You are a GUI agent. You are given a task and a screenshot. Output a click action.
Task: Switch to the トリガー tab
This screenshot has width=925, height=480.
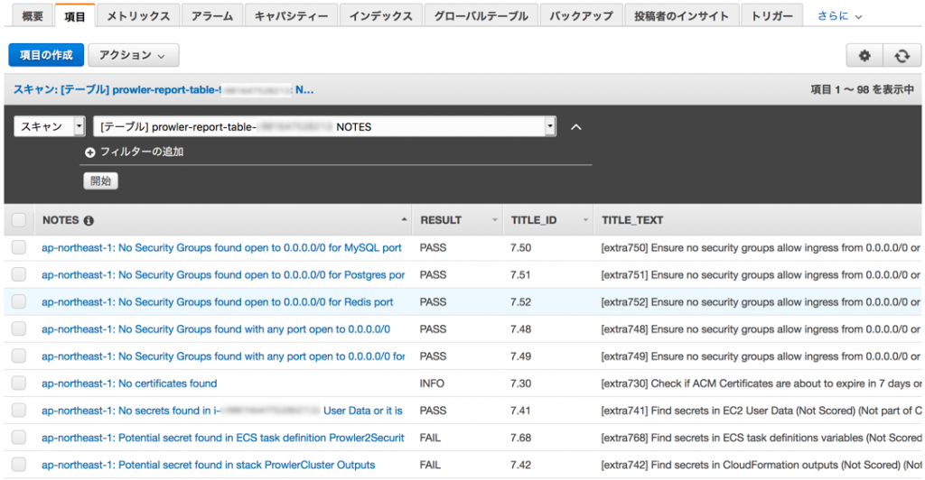click(771, 16)
